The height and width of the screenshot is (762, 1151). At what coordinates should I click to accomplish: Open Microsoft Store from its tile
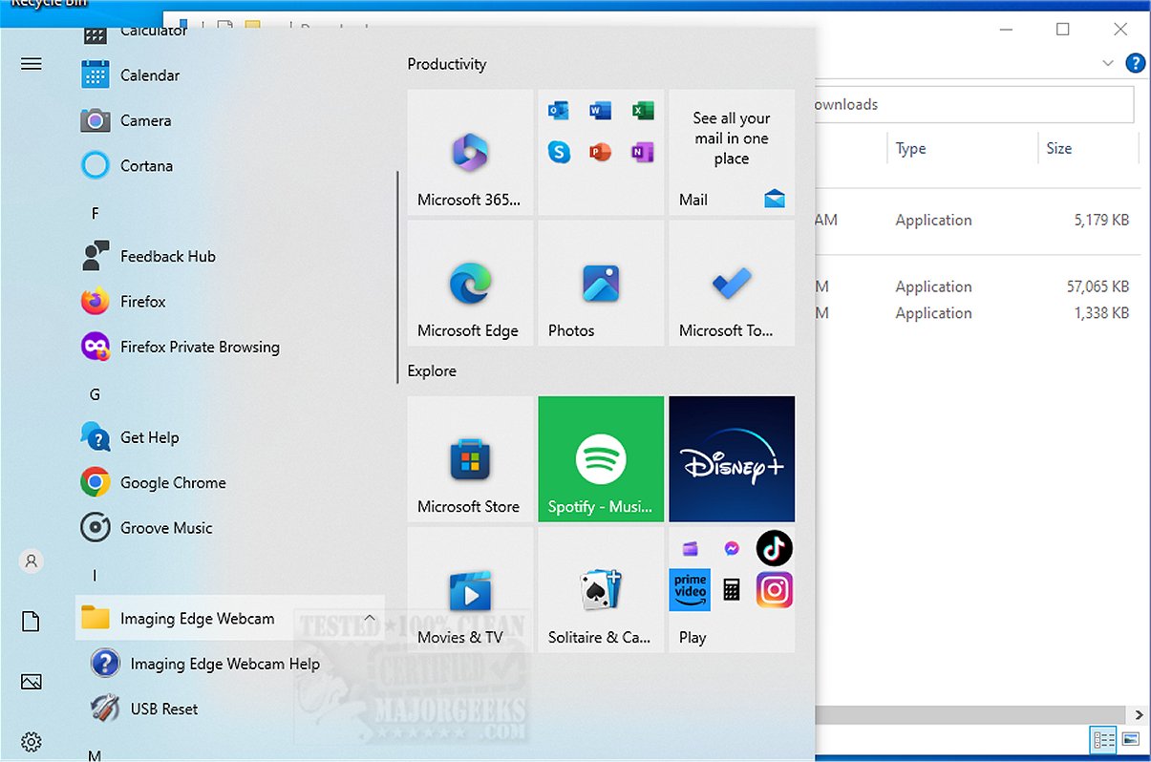(470, 458)
